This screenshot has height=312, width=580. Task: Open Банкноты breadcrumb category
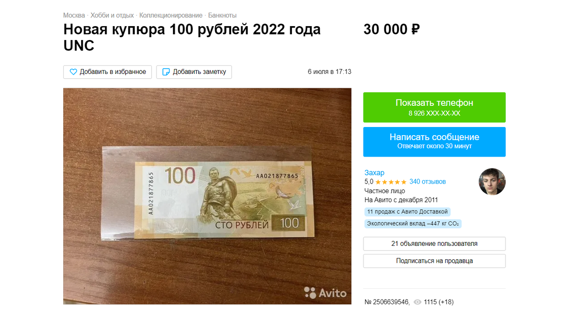tap(222, 15)
